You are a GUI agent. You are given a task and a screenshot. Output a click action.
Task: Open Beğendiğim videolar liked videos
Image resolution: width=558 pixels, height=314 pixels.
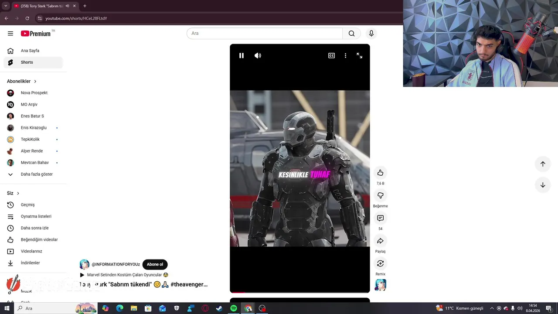point(33,240)
